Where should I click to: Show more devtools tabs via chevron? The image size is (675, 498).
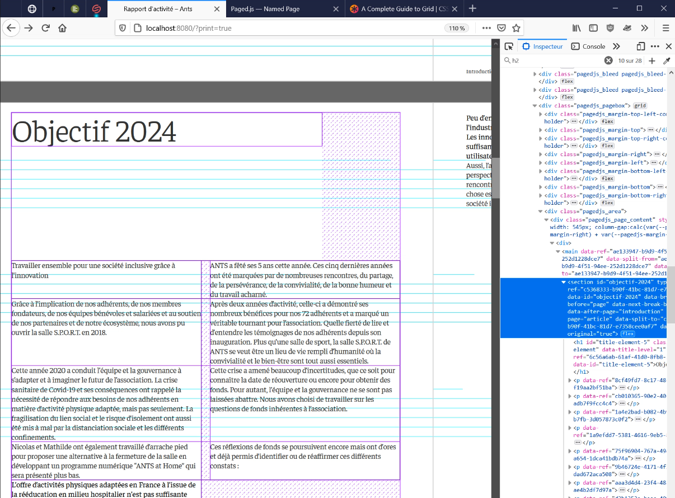[x=616, y=46]
